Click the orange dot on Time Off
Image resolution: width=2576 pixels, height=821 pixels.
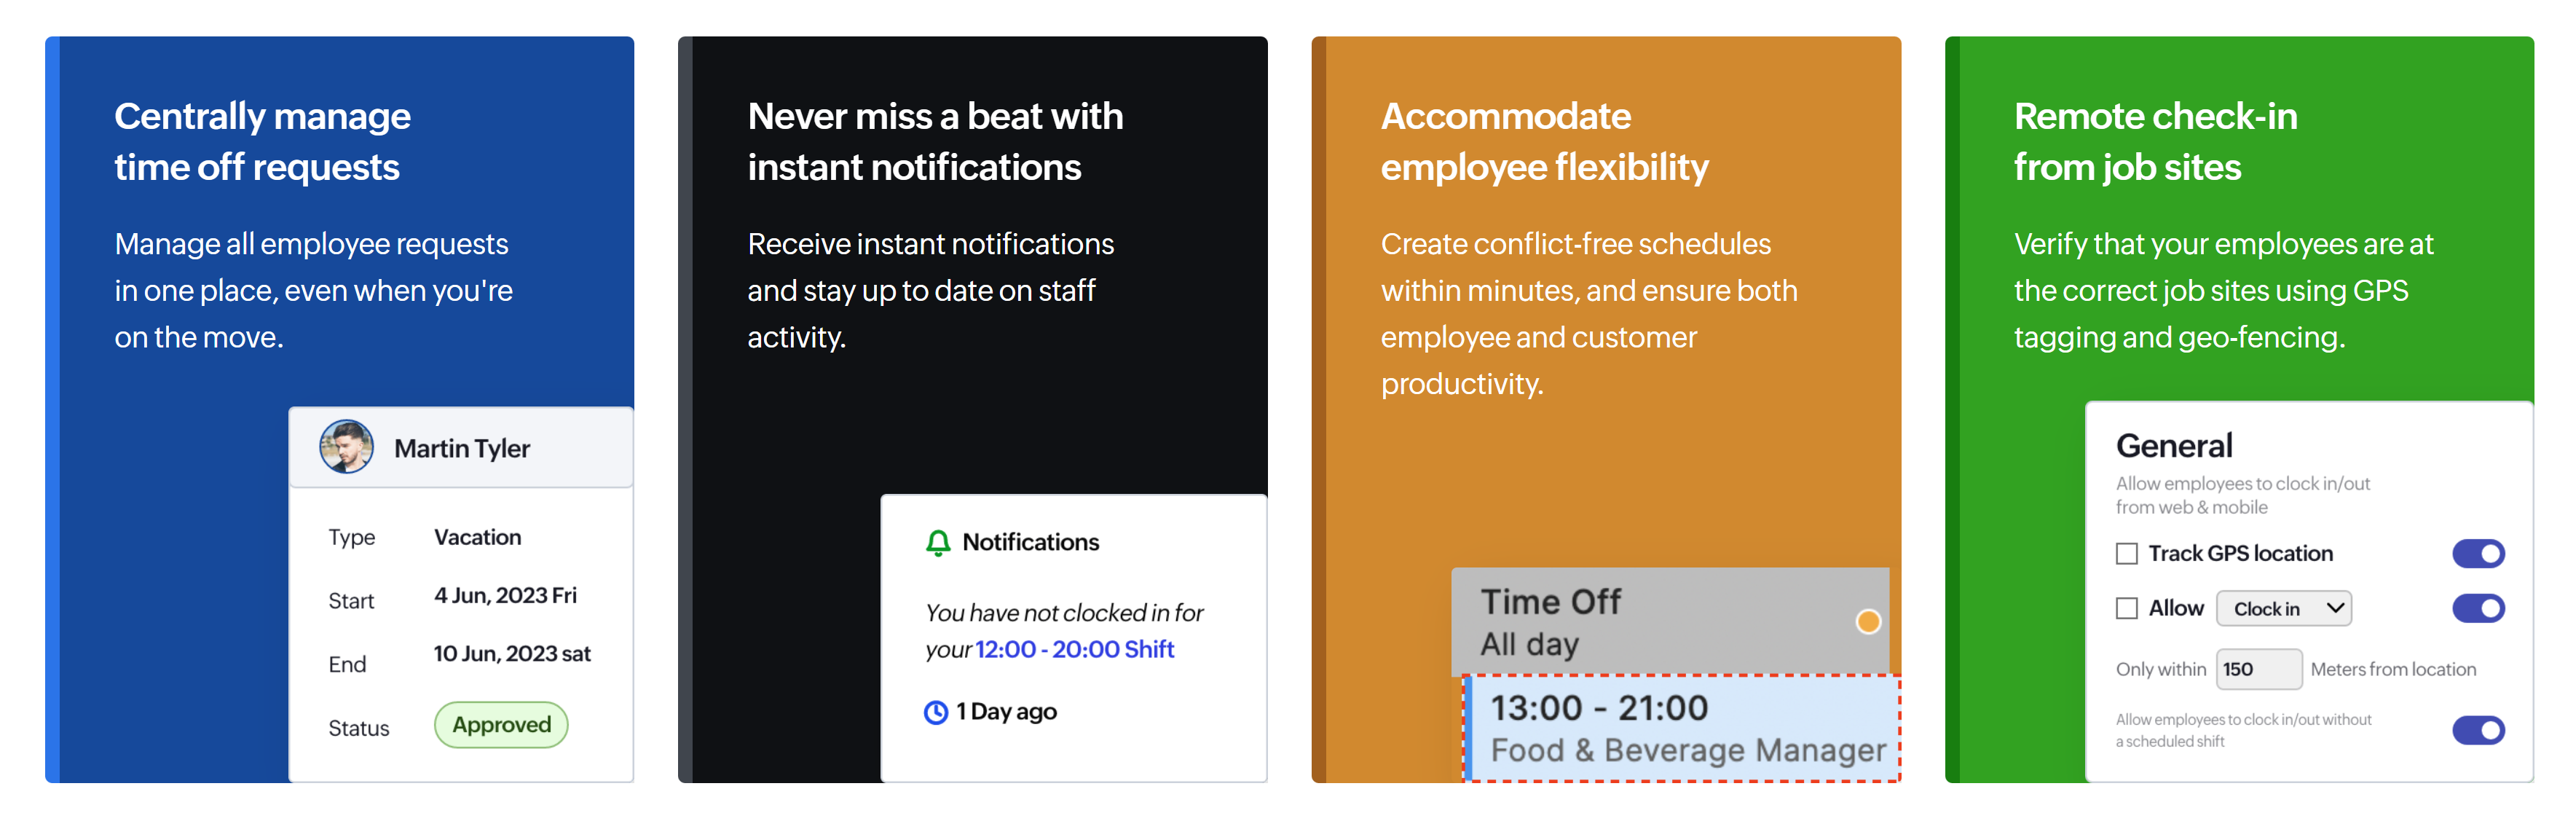point(1867,621)
